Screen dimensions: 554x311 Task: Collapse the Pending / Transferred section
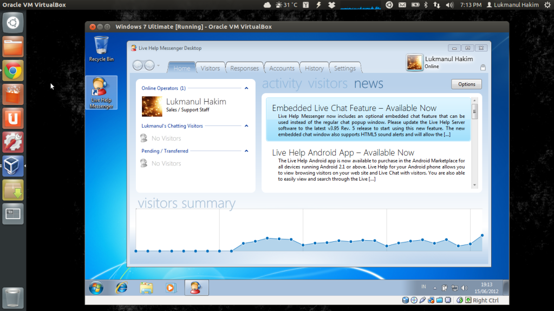point(246,151)
